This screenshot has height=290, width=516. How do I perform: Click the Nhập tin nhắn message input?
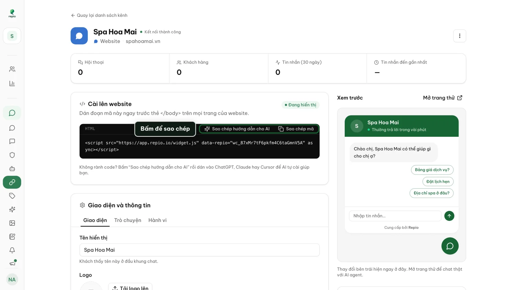tap(395, 216)
